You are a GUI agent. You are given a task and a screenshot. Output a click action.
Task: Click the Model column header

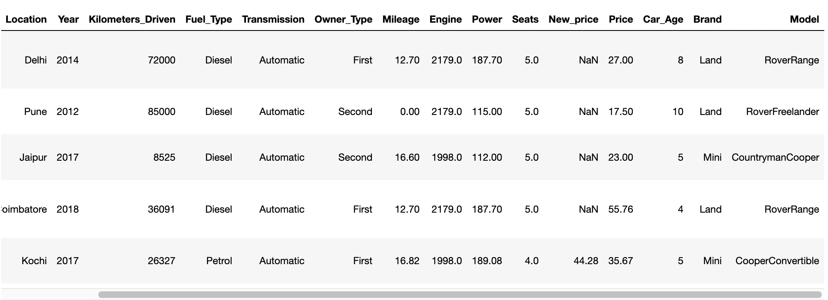click(x=804, y=19)
